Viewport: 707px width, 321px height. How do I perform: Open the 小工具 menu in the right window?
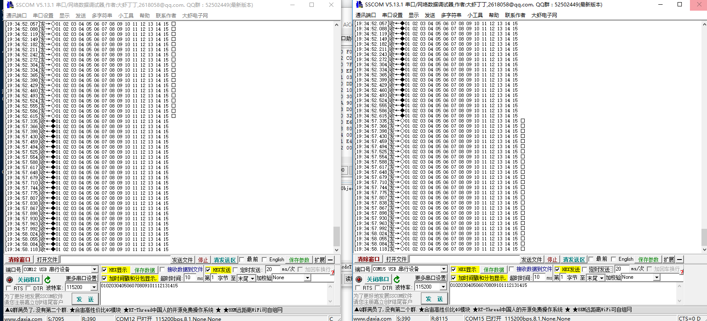coord(475,15)
